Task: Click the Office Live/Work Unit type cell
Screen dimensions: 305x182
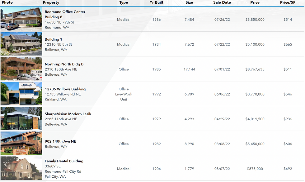Action: click(124, 94)
